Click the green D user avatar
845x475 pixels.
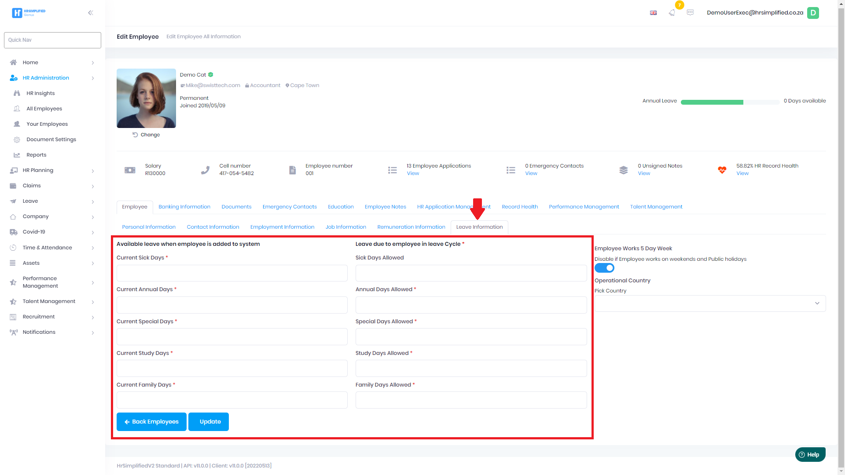click(813, 13)
